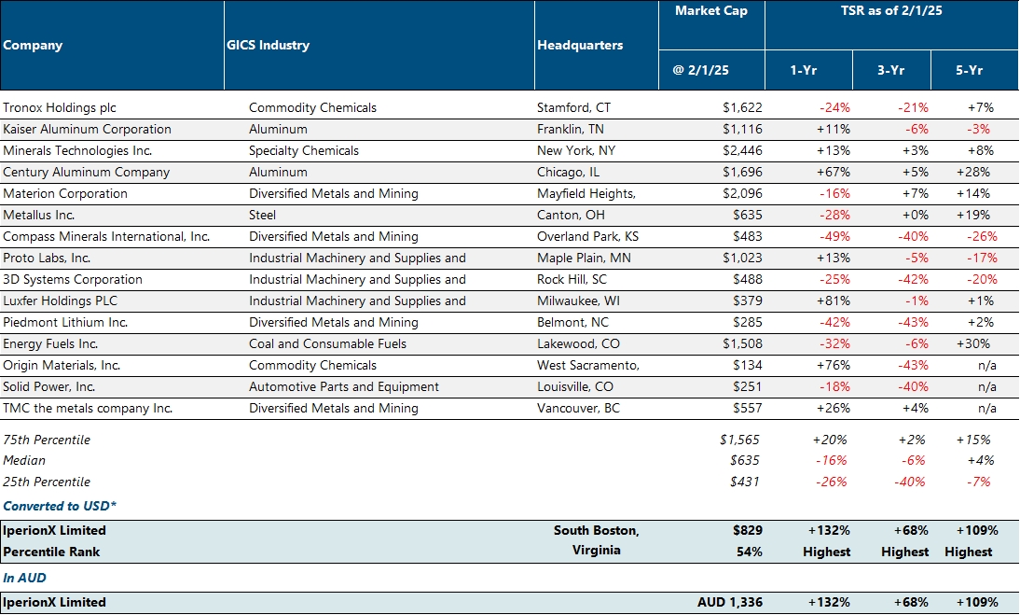The height and width of the screenshot is (615, 1020).
Task: Select the Kaiser Aluminum Corporation cell
Action: [87, 130]
